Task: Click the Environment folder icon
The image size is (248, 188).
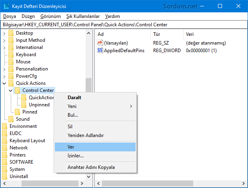Action: [x=5, y=126]
